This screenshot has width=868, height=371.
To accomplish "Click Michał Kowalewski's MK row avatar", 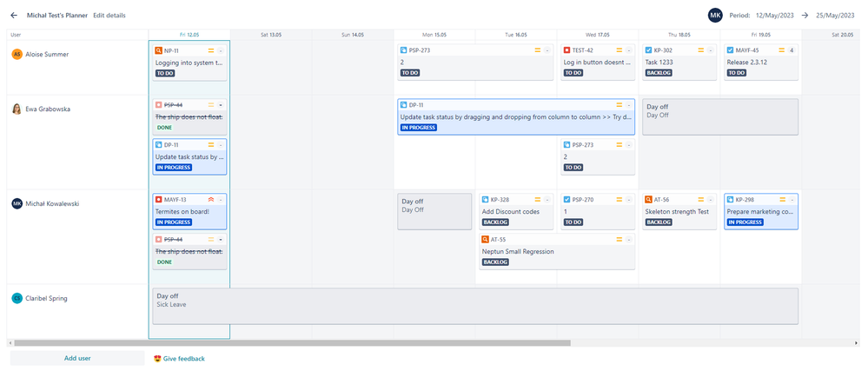I will pos(17,204).
